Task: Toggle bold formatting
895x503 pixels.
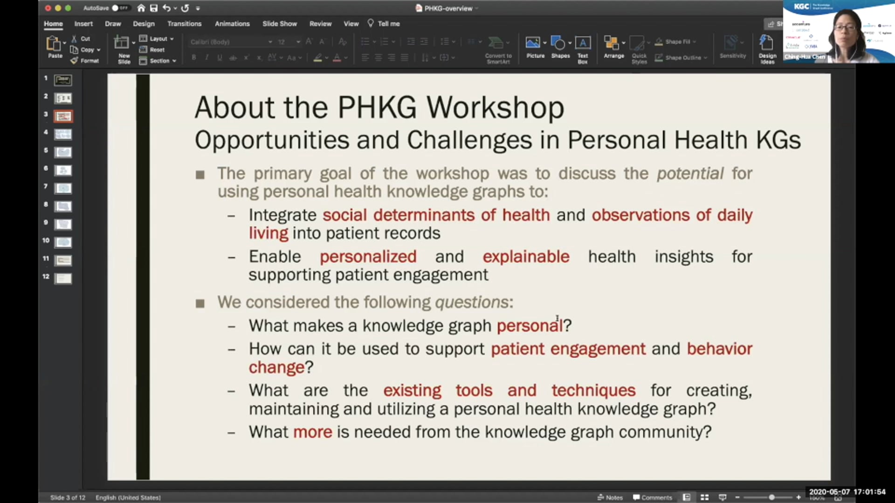Action: pos(193,57)
